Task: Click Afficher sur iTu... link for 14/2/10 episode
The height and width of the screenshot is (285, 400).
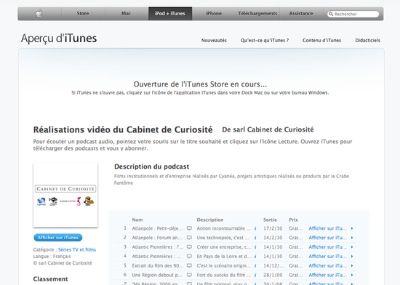Action: tap(327, 238)
